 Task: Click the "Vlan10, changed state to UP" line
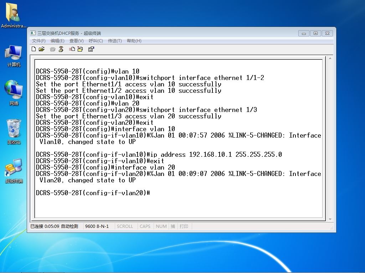tap(88, 142)
